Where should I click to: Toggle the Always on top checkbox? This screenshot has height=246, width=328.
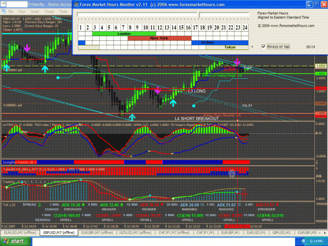pos(263,46)
